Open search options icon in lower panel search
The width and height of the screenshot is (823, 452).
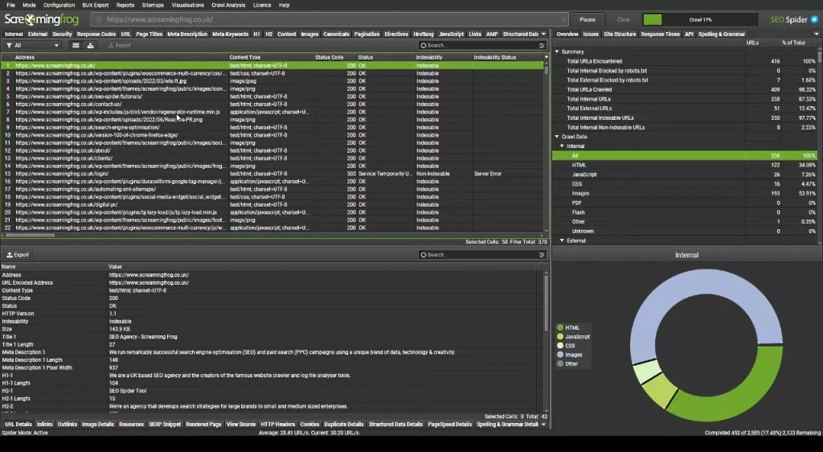(542, 255)
